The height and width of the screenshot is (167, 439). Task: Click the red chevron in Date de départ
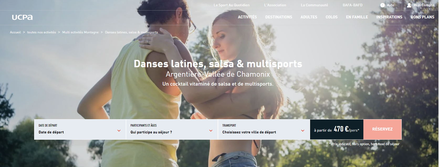119,131
